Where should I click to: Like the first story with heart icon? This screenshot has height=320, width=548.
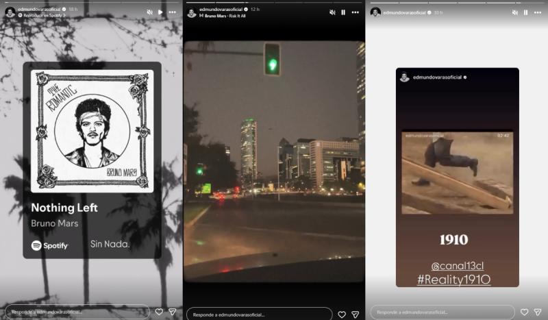coord(159,312)
